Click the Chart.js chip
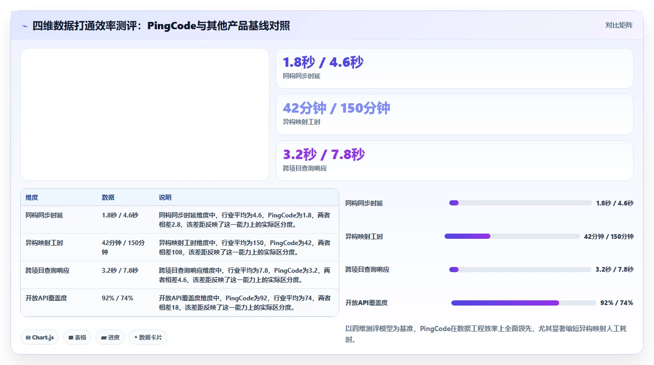 (x=40, y=337)
